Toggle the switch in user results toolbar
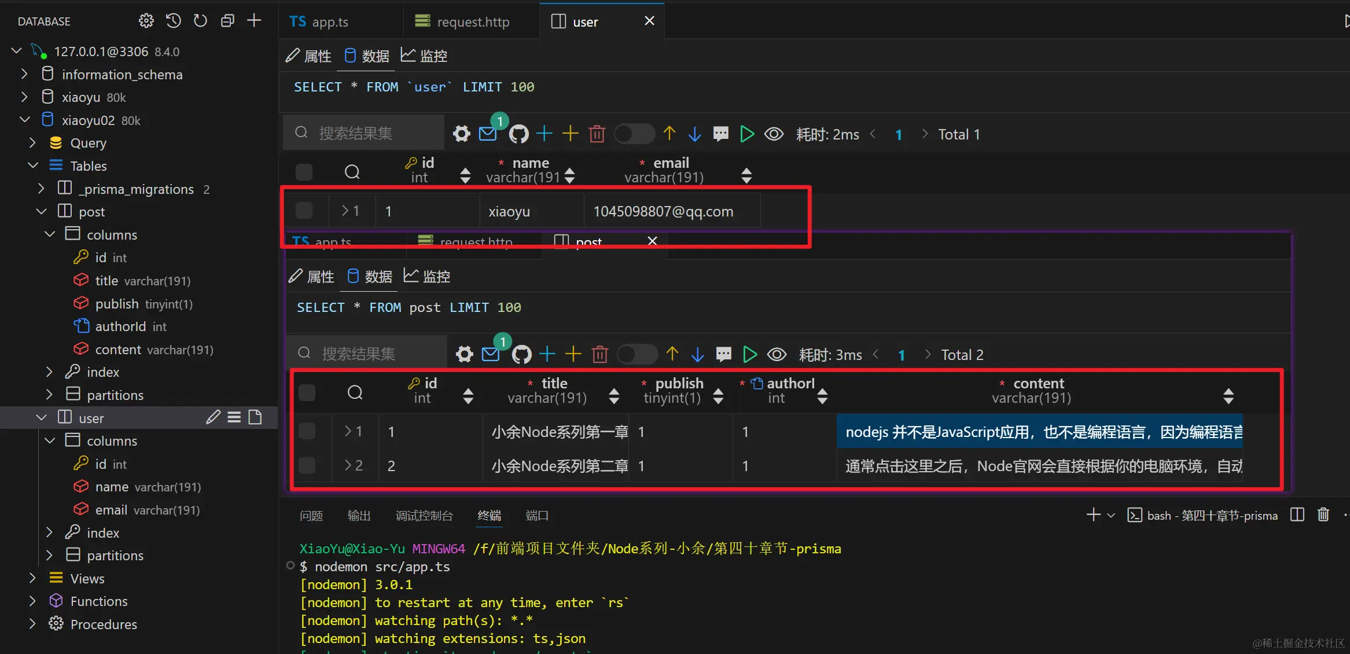The height and width of the screenshot is (654, 1350). (x=634, y=134)
